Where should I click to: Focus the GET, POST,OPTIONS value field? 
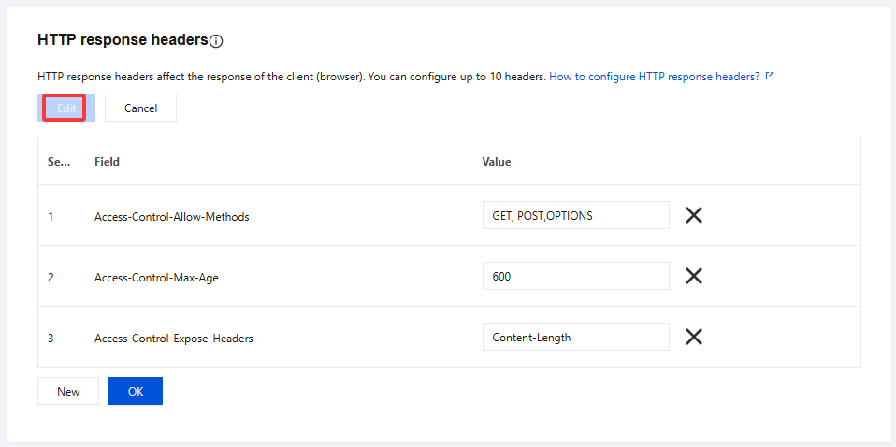point(575,215)
